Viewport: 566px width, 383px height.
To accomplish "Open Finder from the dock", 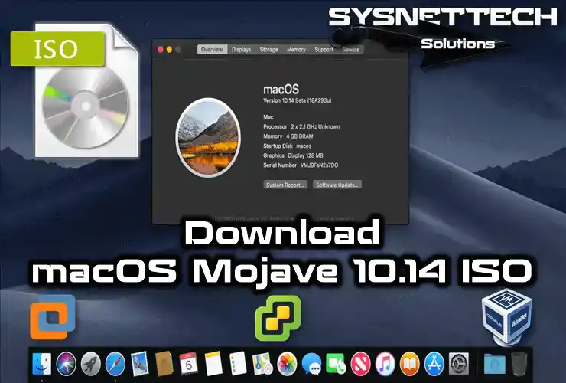I will 42,364.
